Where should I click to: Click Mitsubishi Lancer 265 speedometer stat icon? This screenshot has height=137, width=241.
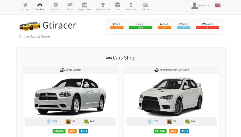[x=188, y=121]
